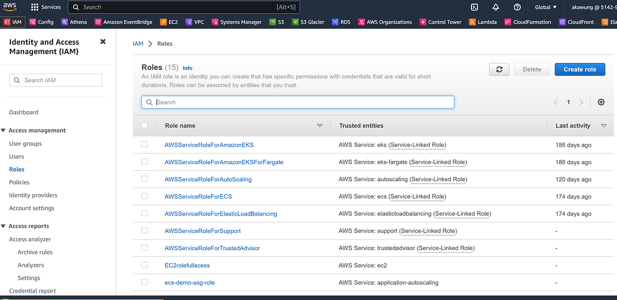Image resolution: width=617 pixels, height=300 pixels.
Task: Refresh the roles list
Action: [499, 69]
